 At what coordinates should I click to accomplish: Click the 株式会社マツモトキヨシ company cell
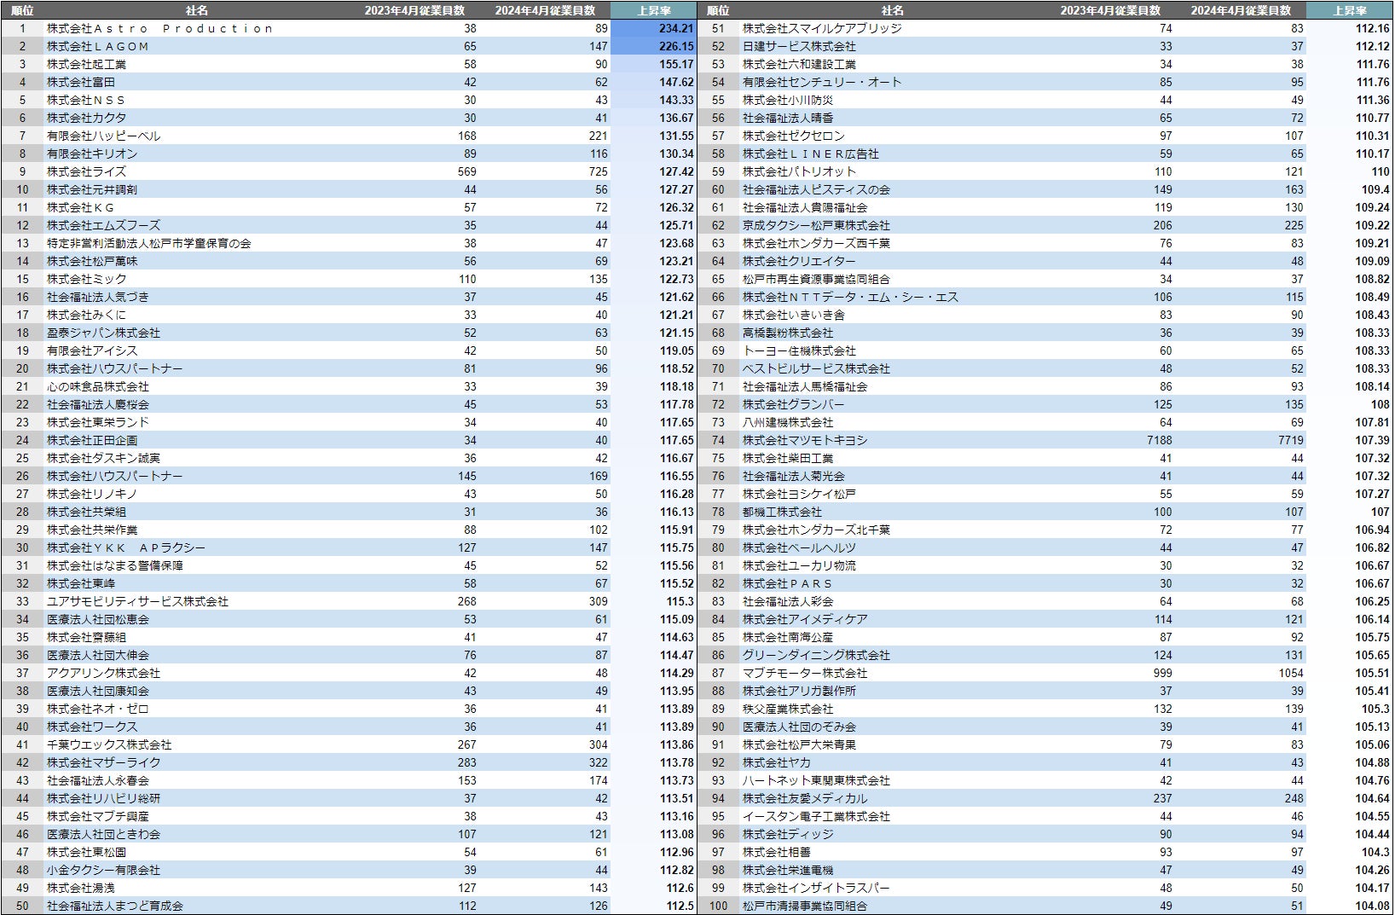click(x=805, y=440)
